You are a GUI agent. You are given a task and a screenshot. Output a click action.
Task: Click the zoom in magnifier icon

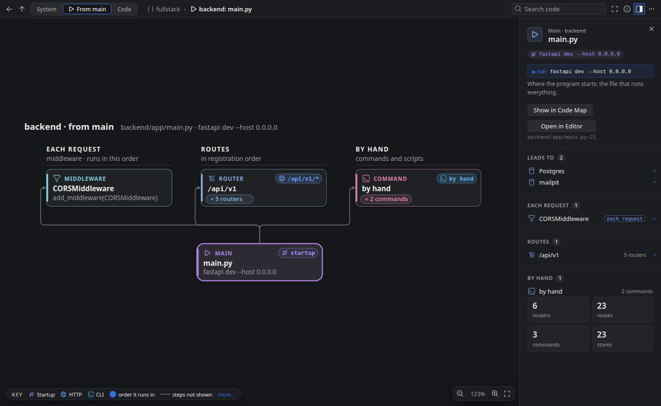pos(495,394)
